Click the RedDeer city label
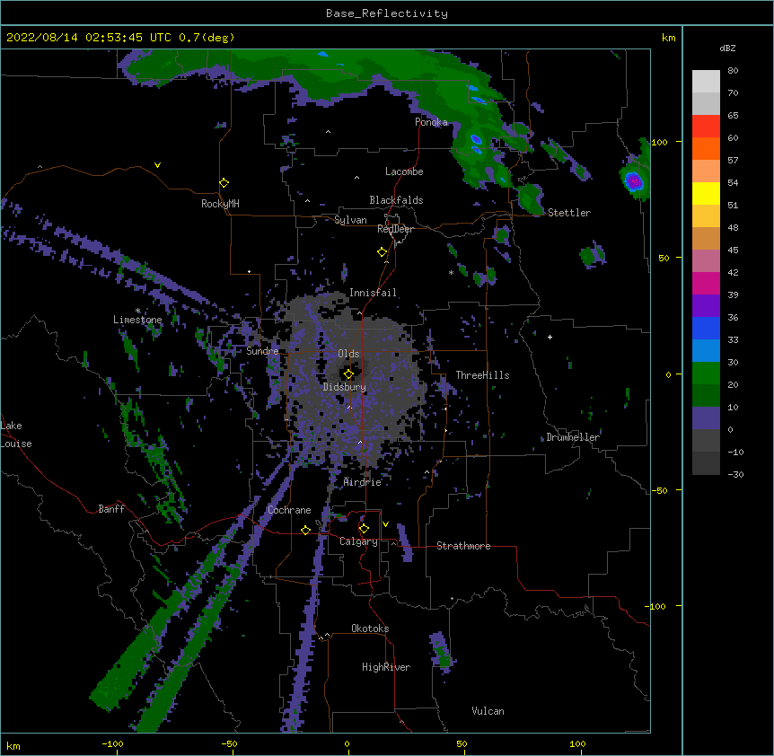This screenshot has width=774, height=756. [395, 229]
